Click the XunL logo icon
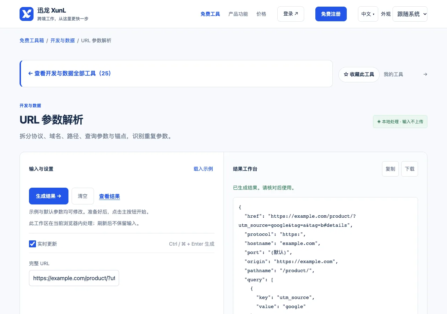 (x=27, y=14)
